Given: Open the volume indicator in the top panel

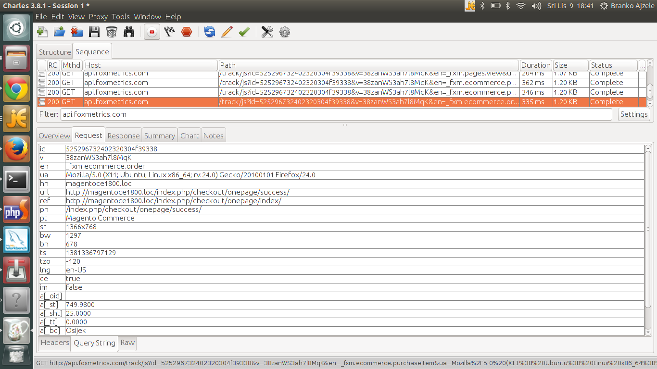Looking at the screenshot, I should point(536,6).
